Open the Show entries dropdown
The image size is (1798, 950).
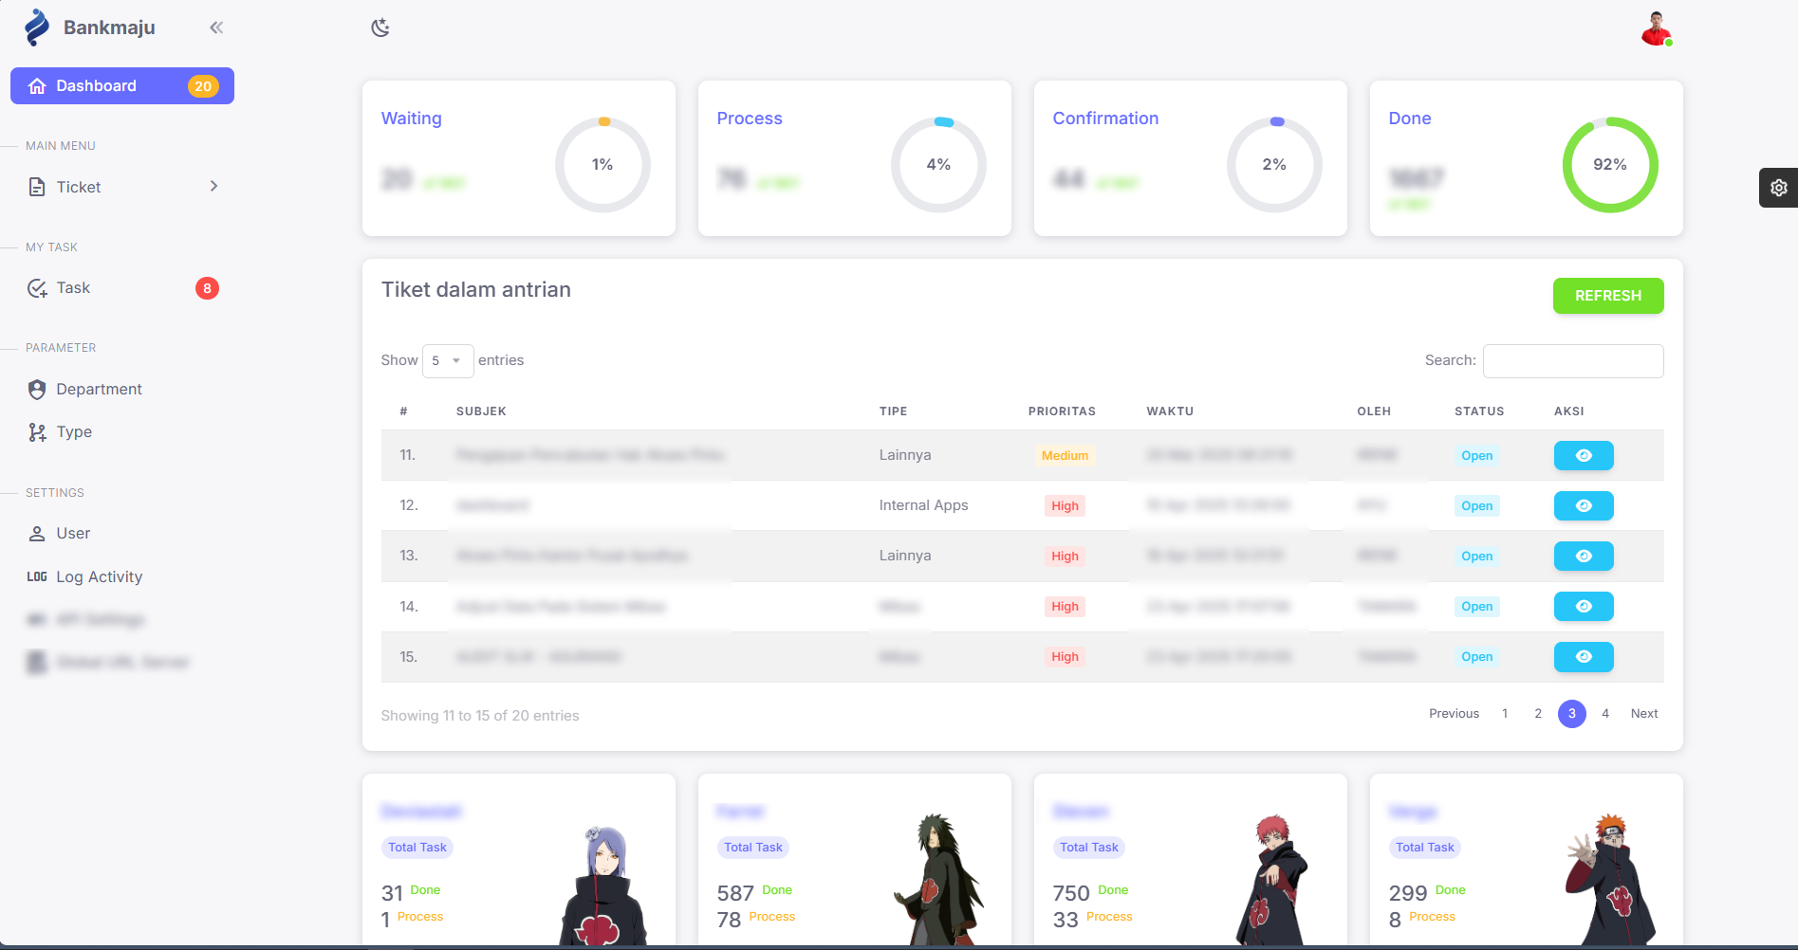pos(447,361)
